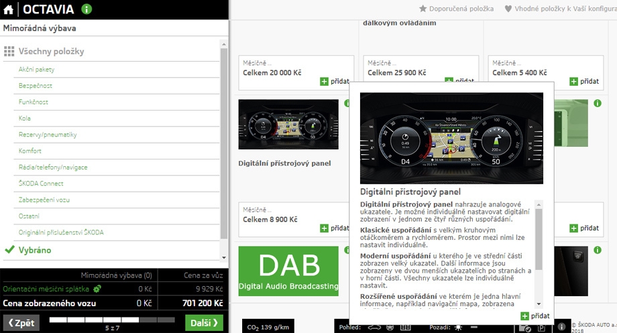Go to the home page icon

(x=8, y=9)
